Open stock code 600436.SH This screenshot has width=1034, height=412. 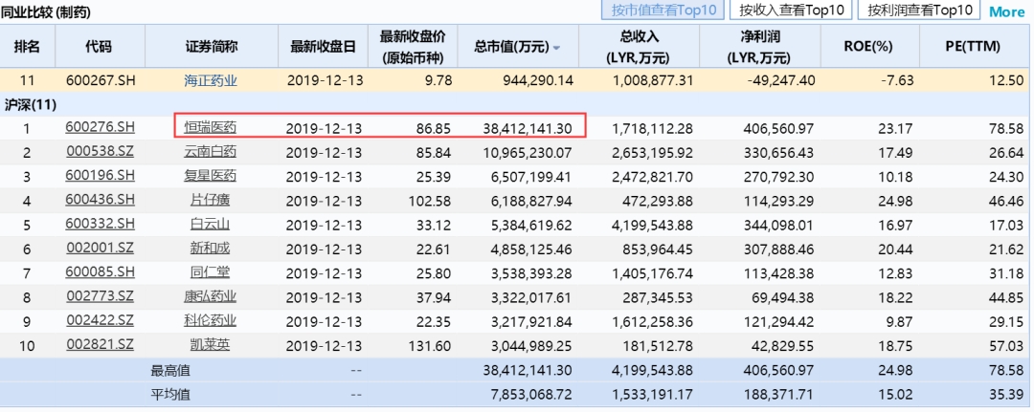(x=100, y=200)
